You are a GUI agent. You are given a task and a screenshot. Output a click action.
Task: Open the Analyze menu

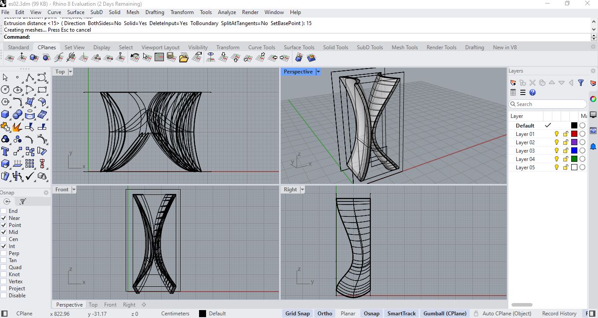point(227,12)
